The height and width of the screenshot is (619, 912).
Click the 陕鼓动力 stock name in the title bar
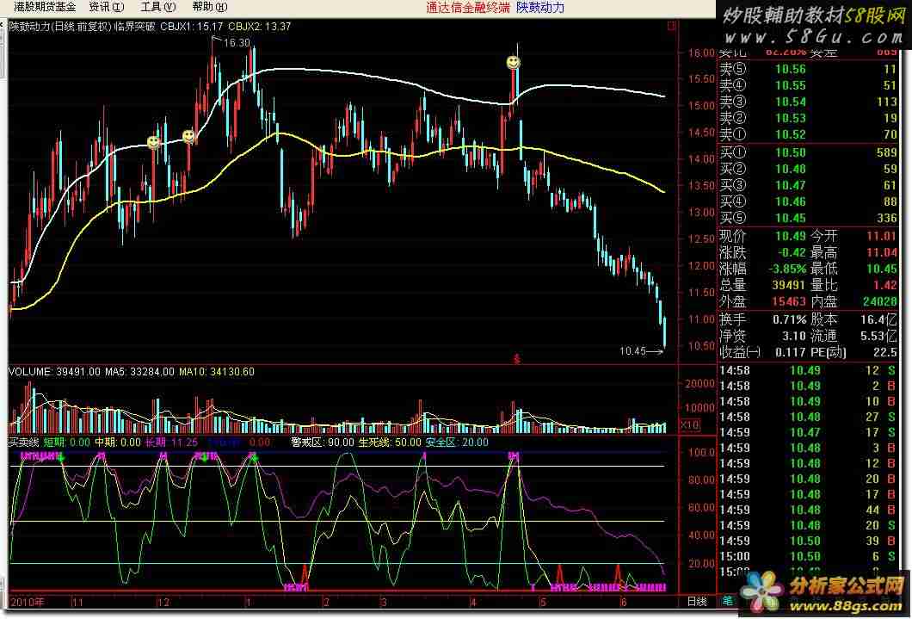[x=540, y=8]
